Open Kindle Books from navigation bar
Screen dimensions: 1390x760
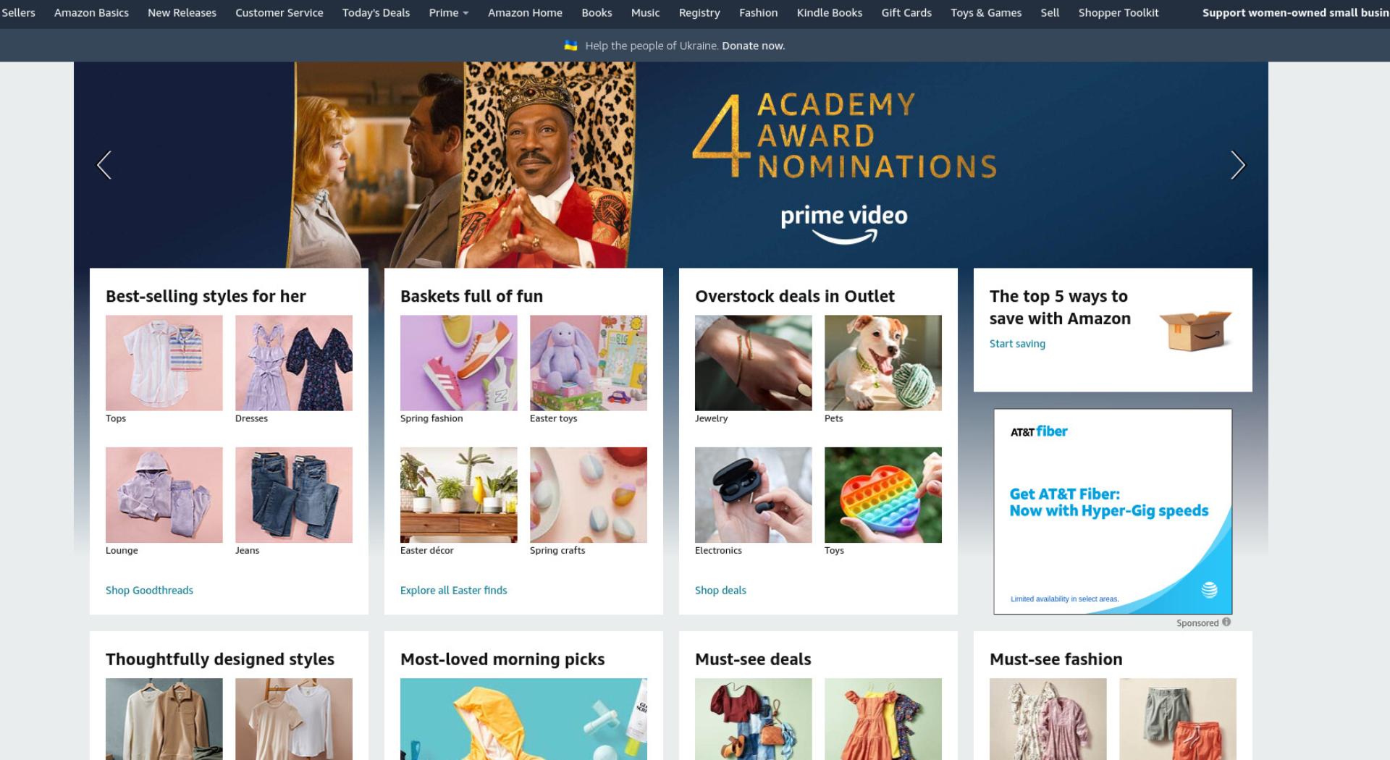click(829, 13)
